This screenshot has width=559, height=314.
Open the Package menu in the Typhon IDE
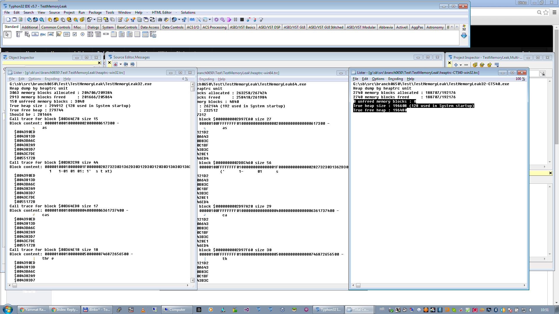point(95,13)
